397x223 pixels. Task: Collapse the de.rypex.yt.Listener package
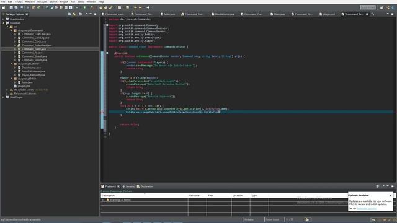(x=11, y=64)
